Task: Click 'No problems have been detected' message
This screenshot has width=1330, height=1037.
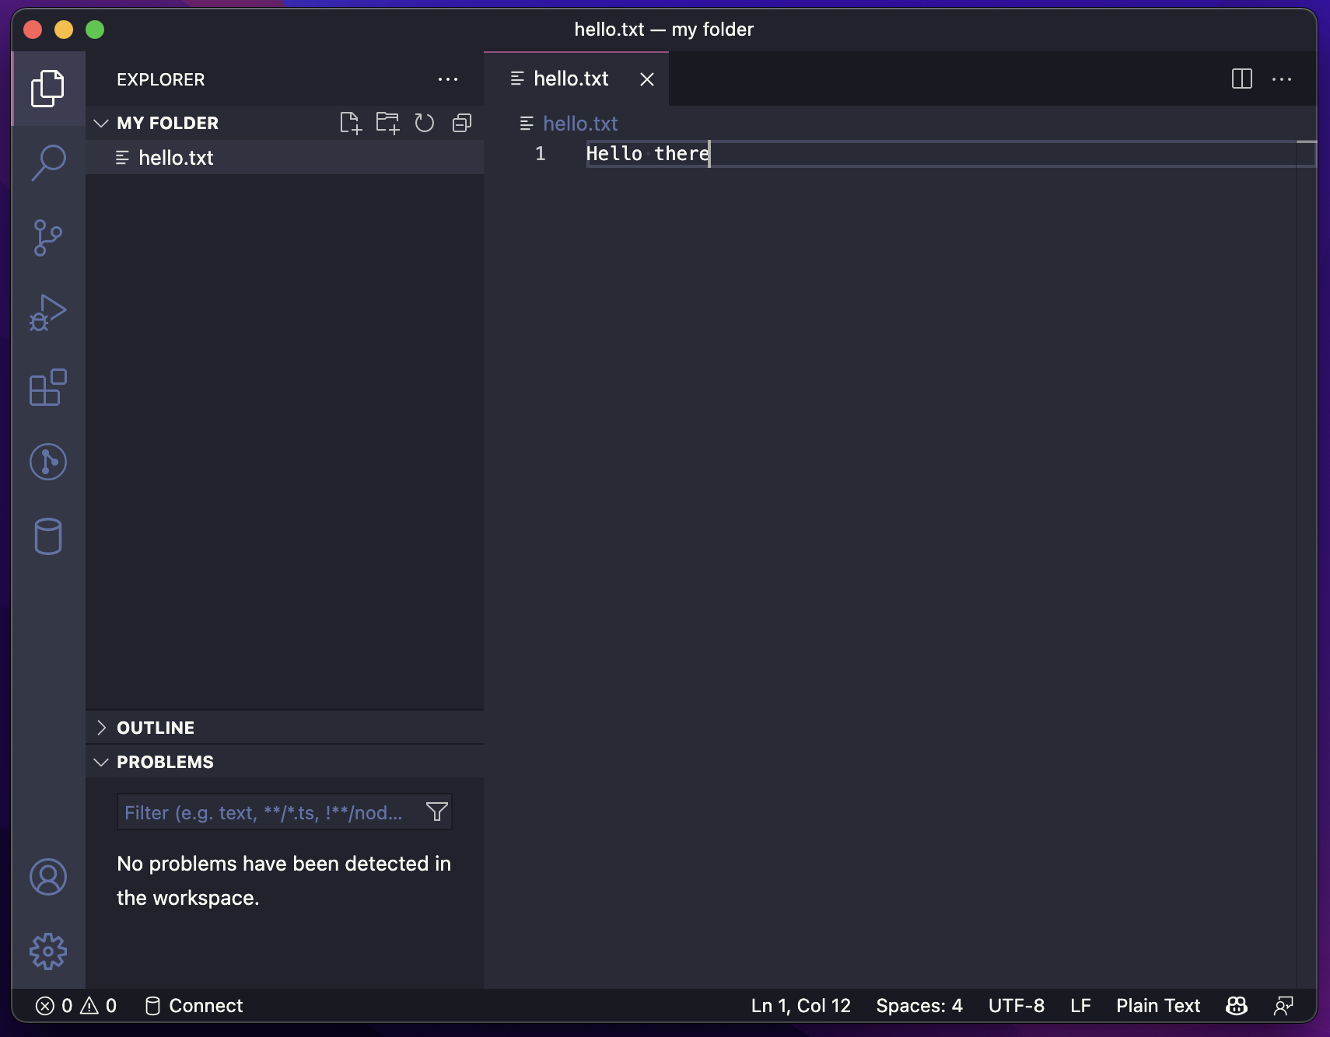Action: pos(284,881)
